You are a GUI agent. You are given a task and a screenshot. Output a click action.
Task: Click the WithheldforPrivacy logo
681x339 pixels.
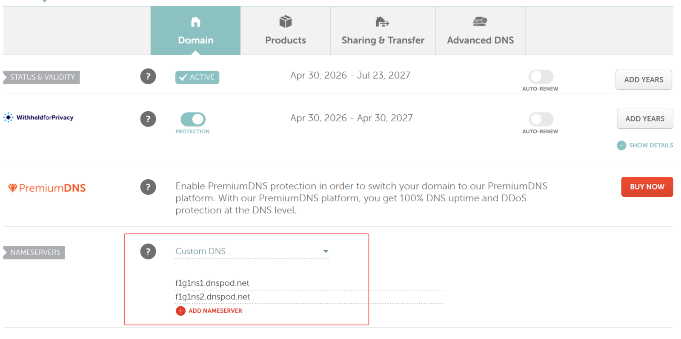pos(39,118)
